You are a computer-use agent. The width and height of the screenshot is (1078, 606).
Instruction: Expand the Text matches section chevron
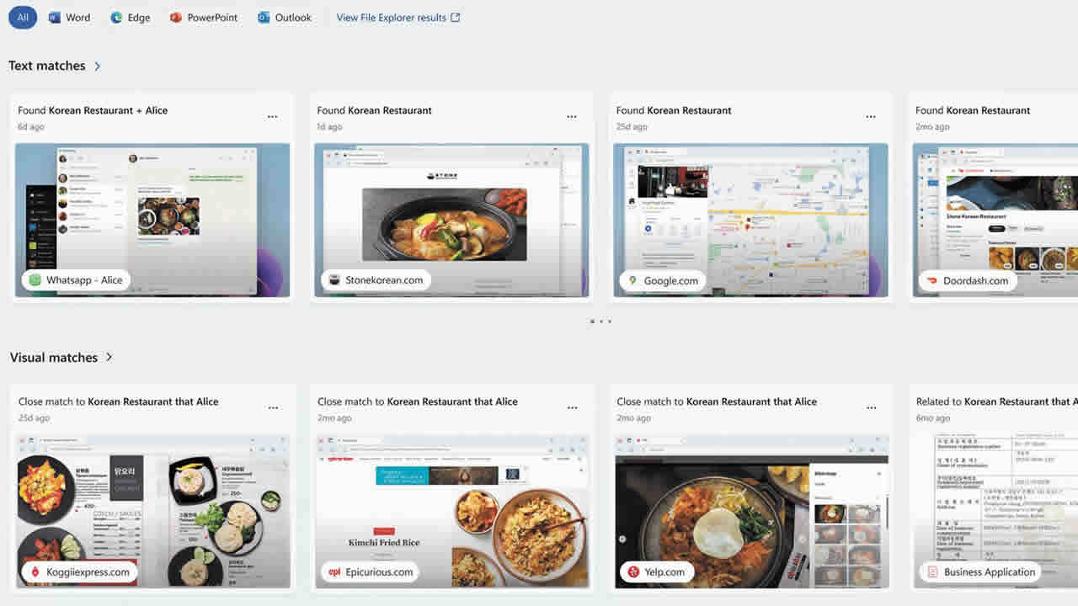click(x=98, y=66)
